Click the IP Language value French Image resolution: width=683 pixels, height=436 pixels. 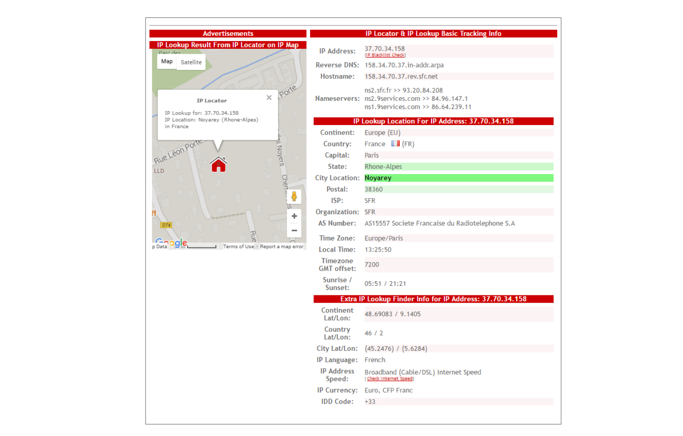(375, 360)
